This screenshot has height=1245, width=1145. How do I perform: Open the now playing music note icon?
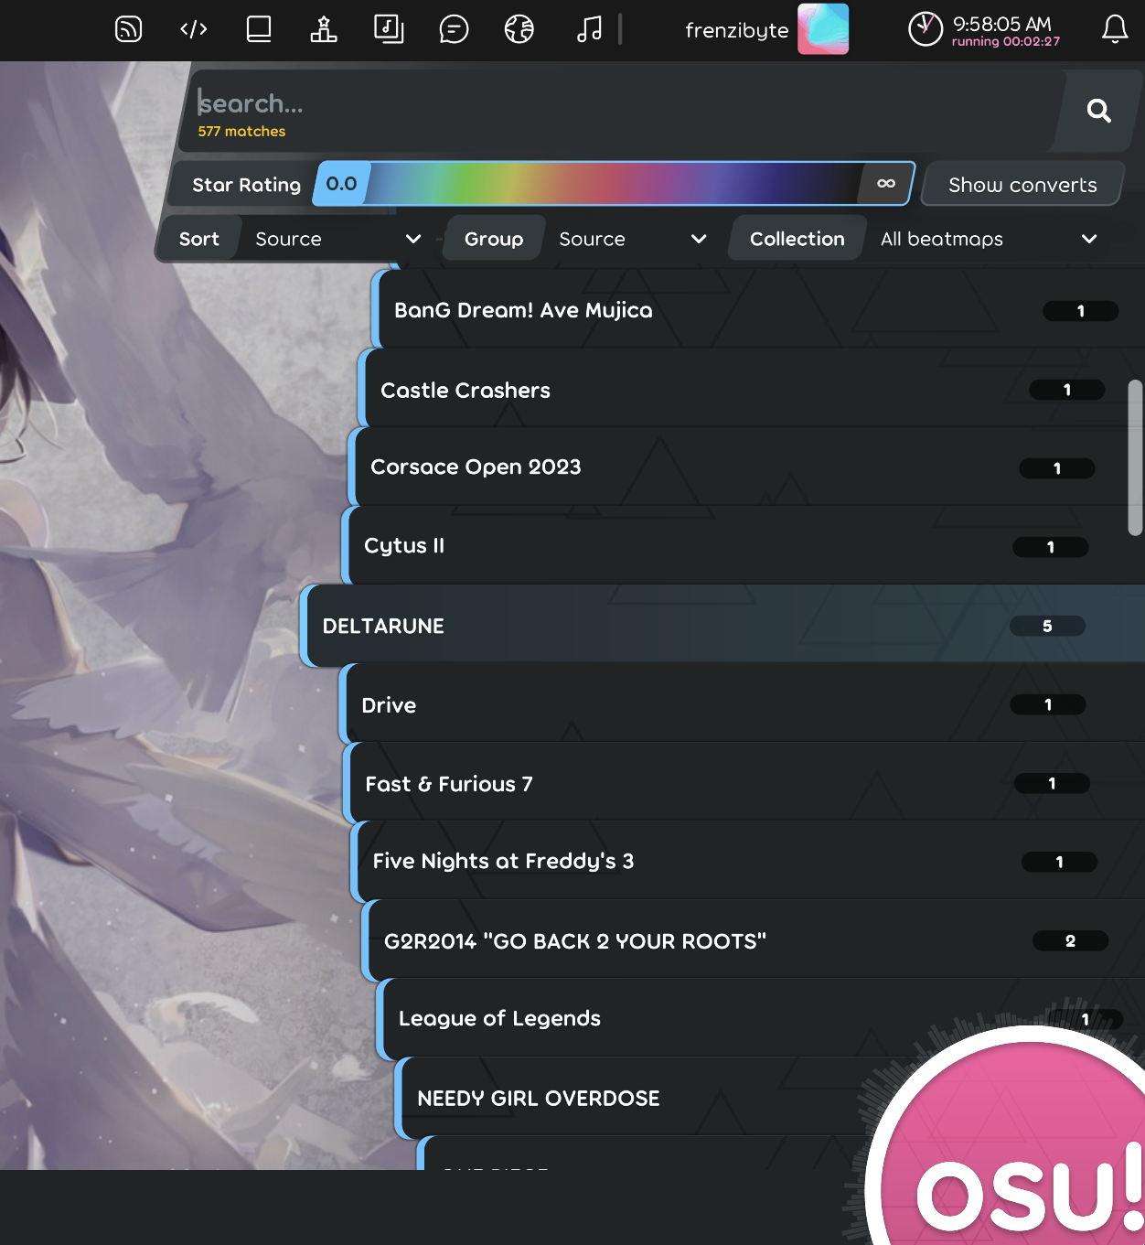point(590,29)
